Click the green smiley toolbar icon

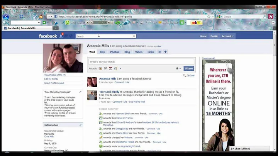click(67, 23)
